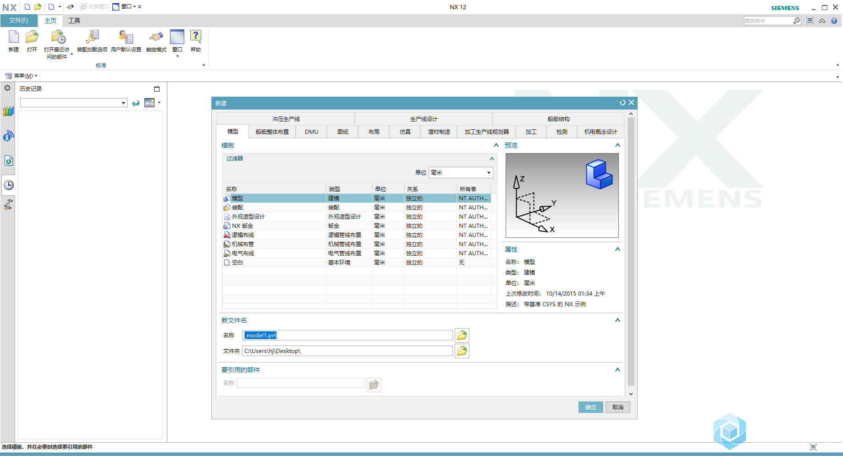Collapse the 新文件名 section
Viewport: 843px width, 456px height.
[x=617, y=320]
